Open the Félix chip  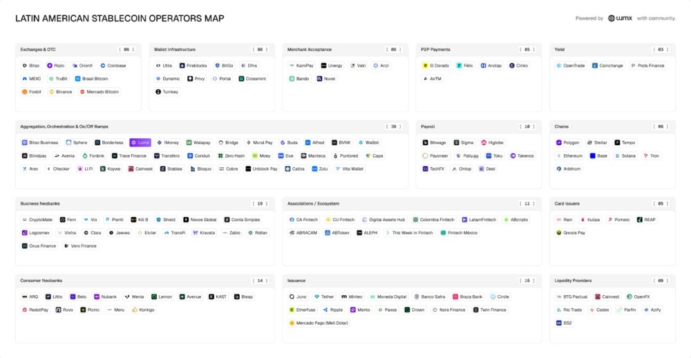pos(465,66)
